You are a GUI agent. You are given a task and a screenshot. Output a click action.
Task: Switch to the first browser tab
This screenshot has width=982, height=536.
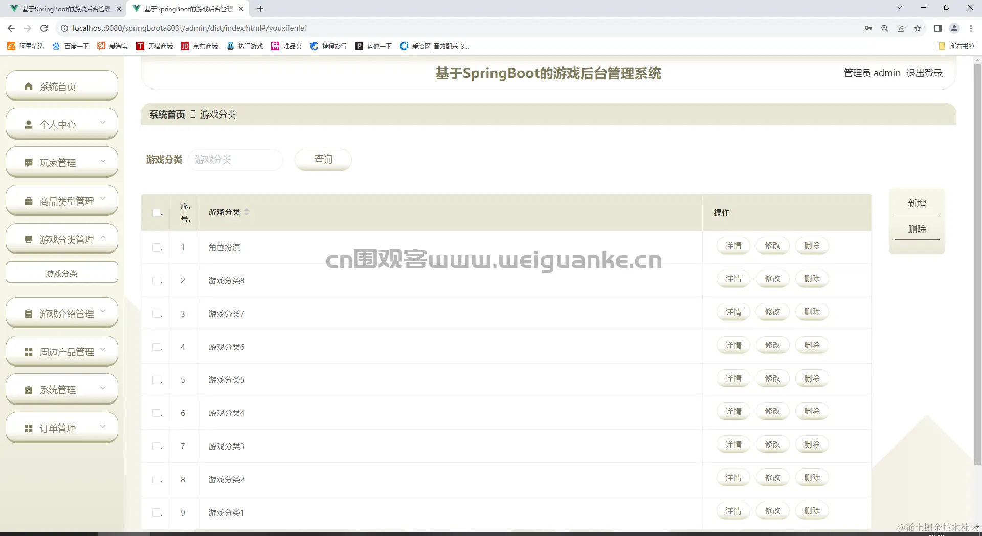[65, 9]
